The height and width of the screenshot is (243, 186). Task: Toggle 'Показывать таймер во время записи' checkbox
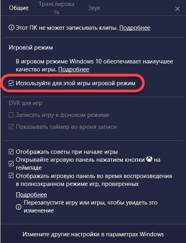point(11,127)
